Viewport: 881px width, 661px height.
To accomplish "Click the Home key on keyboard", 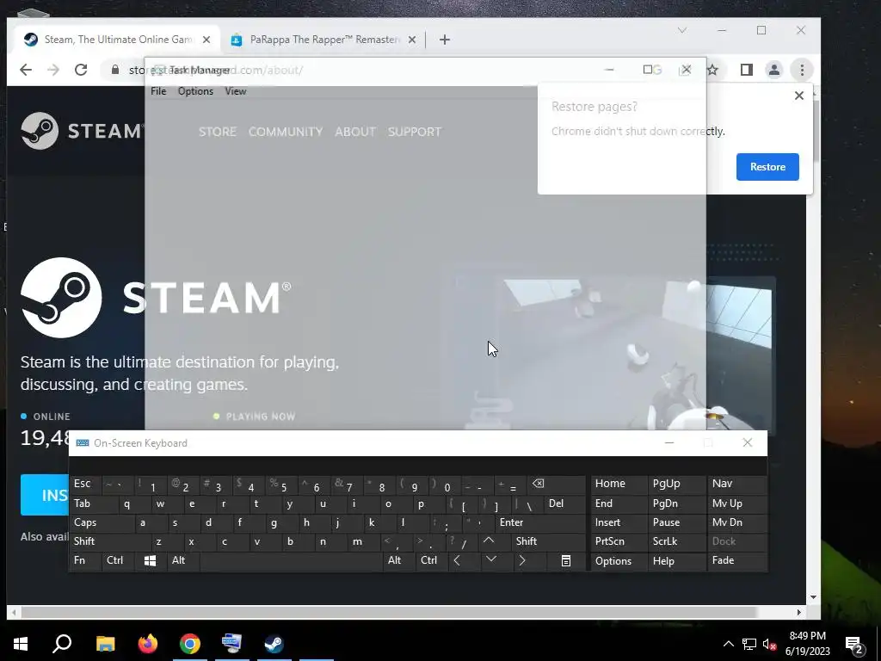I will click(x=619, y=484).
